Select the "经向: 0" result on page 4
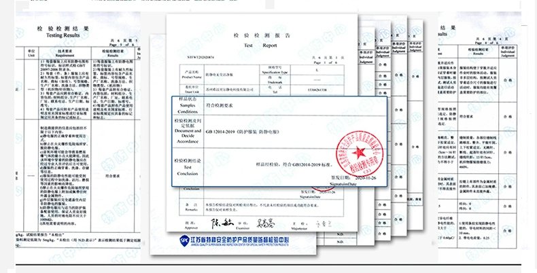Screen dimensions: 537x273 (466, 203)
